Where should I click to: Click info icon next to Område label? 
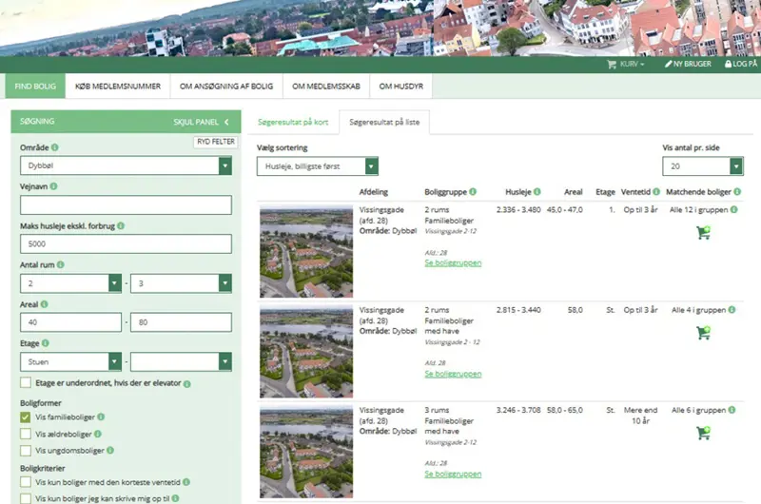[55, 147]
